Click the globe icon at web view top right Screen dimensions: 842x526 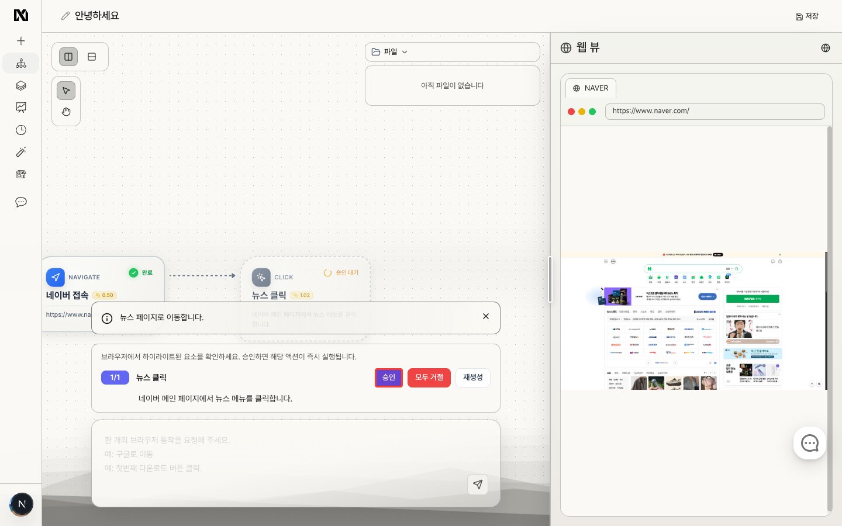[x=826, y=48]
